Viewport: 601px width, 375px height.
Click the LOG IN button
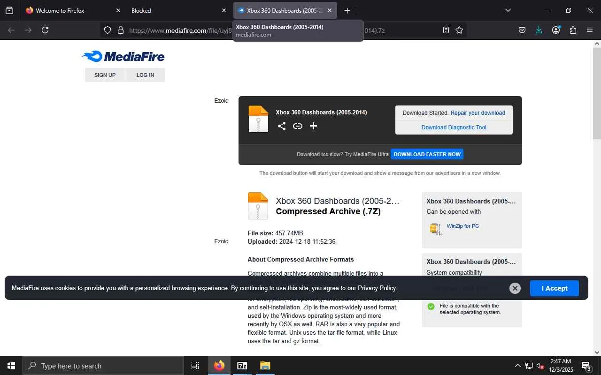coord(145,75)
